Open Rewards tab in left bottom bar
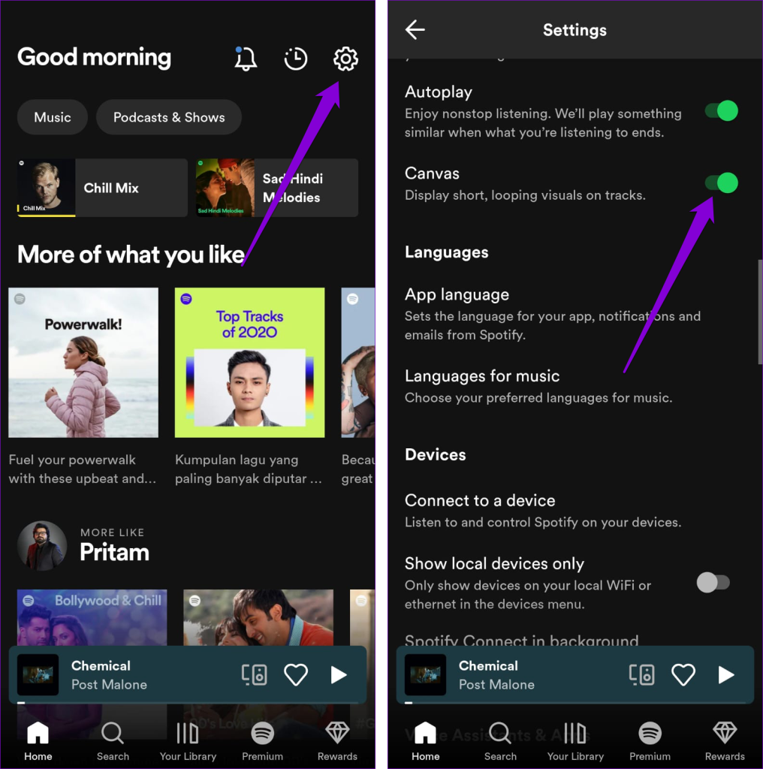This screenshot has height=769, width=763. point(337,741)
